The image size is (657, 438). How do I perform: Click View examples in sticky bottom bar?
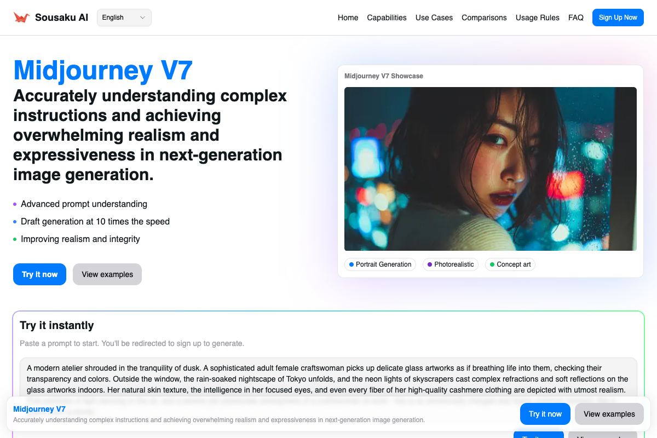(x=609, y=414)
